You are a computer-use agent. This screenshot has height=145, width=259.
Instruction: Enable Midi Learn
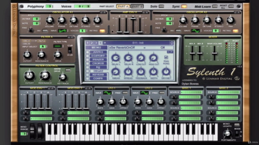215,6
